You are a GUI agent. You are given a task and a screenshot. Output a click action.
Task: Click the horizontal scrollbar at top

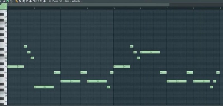point(88,5)
